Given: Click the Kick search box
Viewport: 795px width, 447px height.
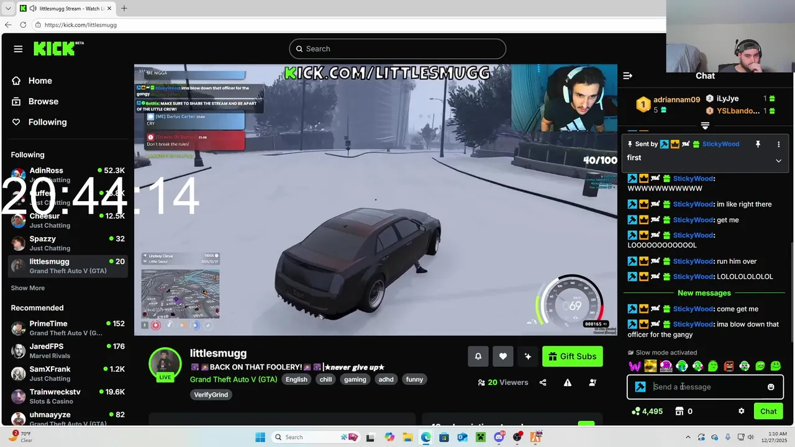Looking at the screenshot, I should pyautogui.click(x=397, y=49).
